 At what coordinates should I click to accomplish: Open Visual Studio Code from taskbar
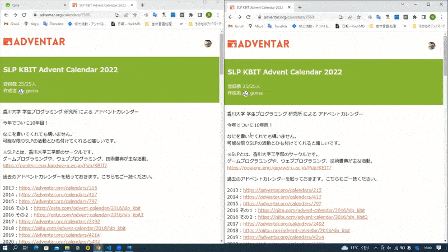click(x=109, y=248)
